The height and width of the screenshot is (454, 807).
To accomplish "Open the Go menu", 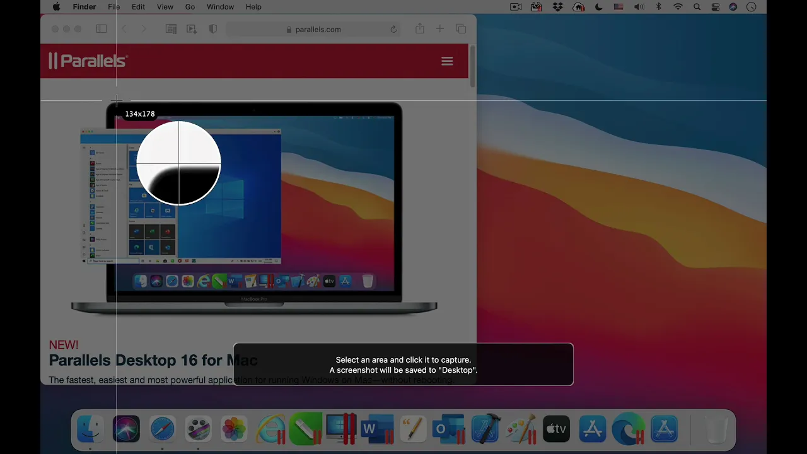I will (190, 7).
